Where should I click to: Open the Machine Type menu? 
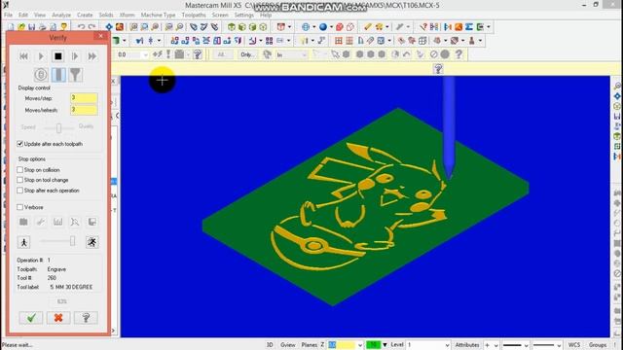(158, 15)
